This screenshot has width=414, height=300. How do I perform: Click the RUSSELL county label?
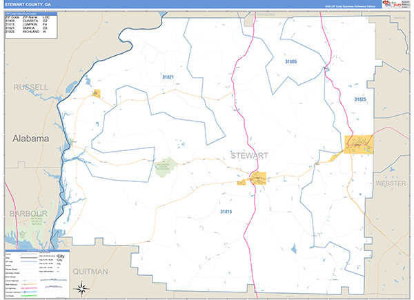31,88
